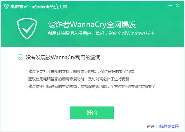
Task: Click green shield icon beside 没有发现 status message
Action: point(21,58)
